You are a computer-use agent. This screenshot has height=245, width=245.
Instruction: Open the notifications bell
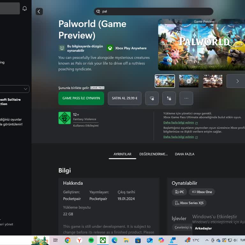click(x=25, y=8)
